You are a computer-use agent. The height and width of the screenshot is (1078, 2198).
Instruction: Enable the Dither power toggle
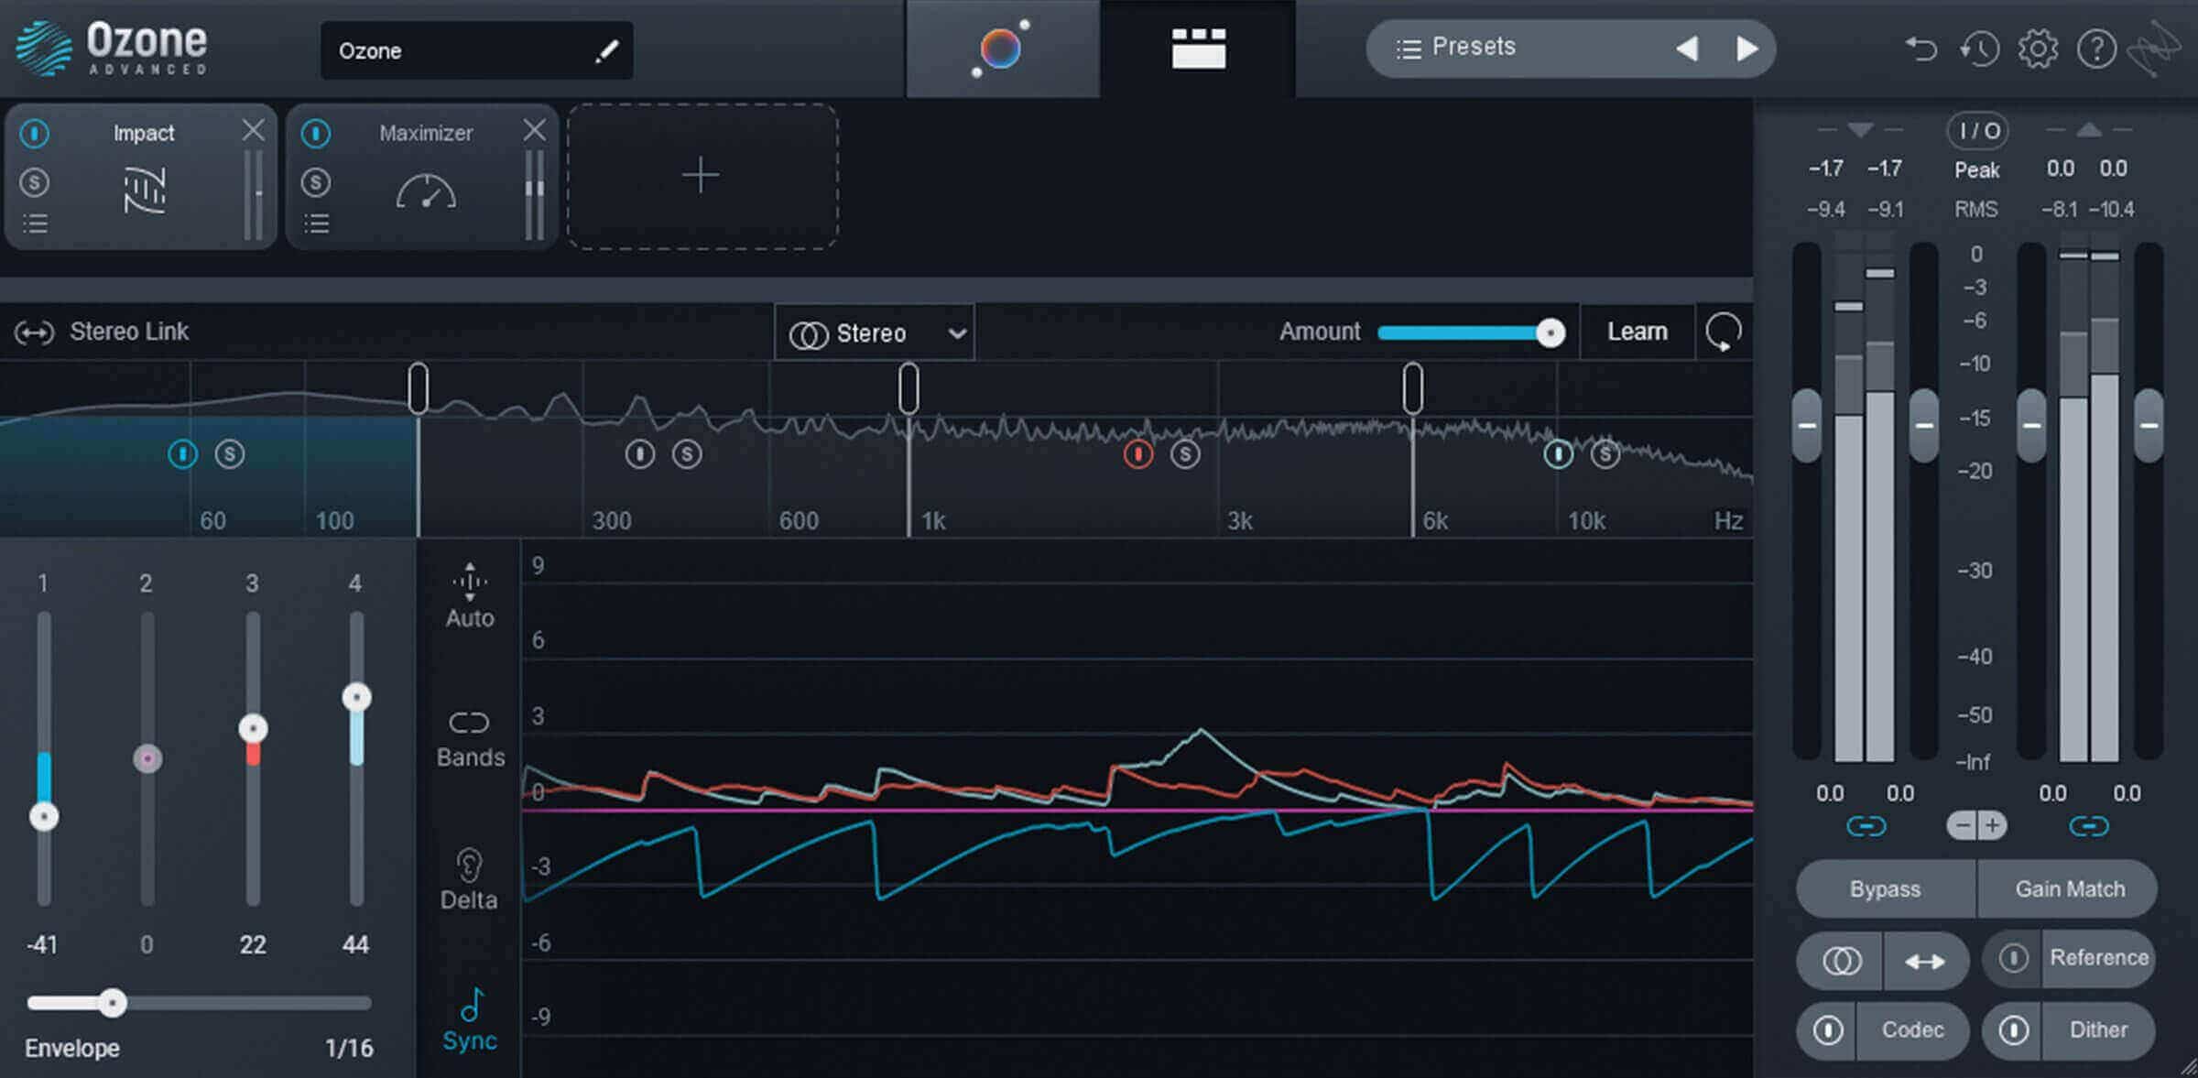coord(2013,1030)
